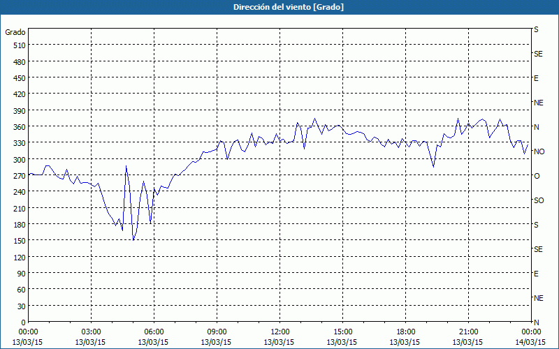Click the 330 y-axis value
The height and width of the screenshot is (349, 559).
tap(20, 143)
